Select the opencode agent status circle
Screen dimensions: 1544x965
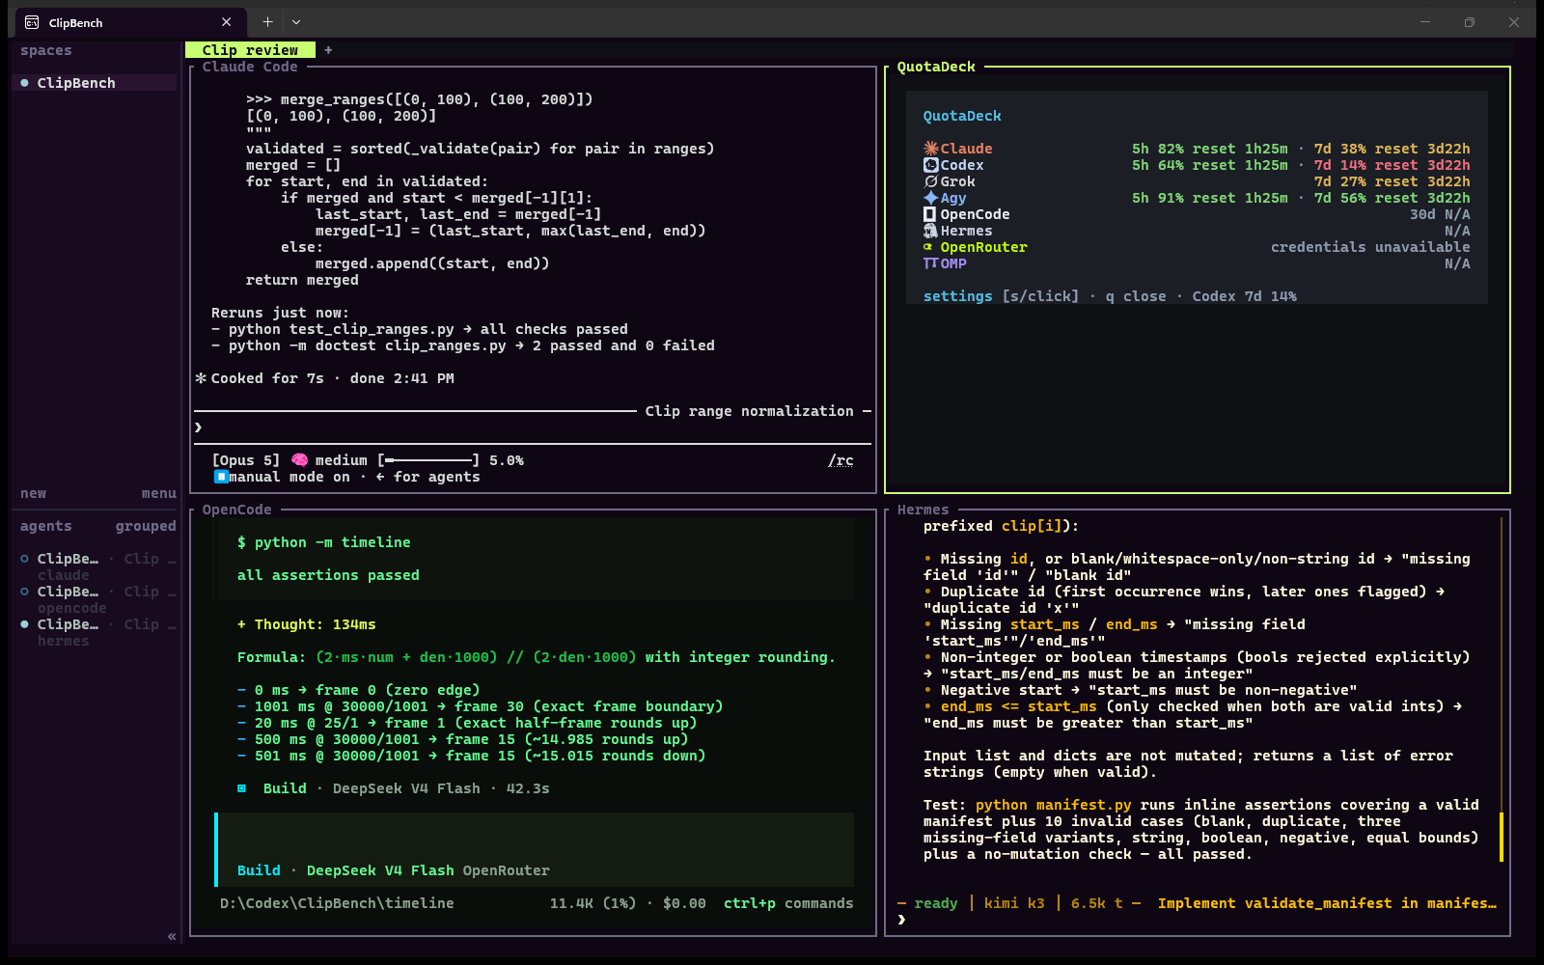(25, 592)
